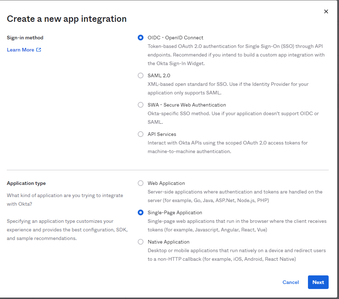This screenshot has height=299, width=339.
Task: Select the Web Application type
Action: click(x=141, y=183)
